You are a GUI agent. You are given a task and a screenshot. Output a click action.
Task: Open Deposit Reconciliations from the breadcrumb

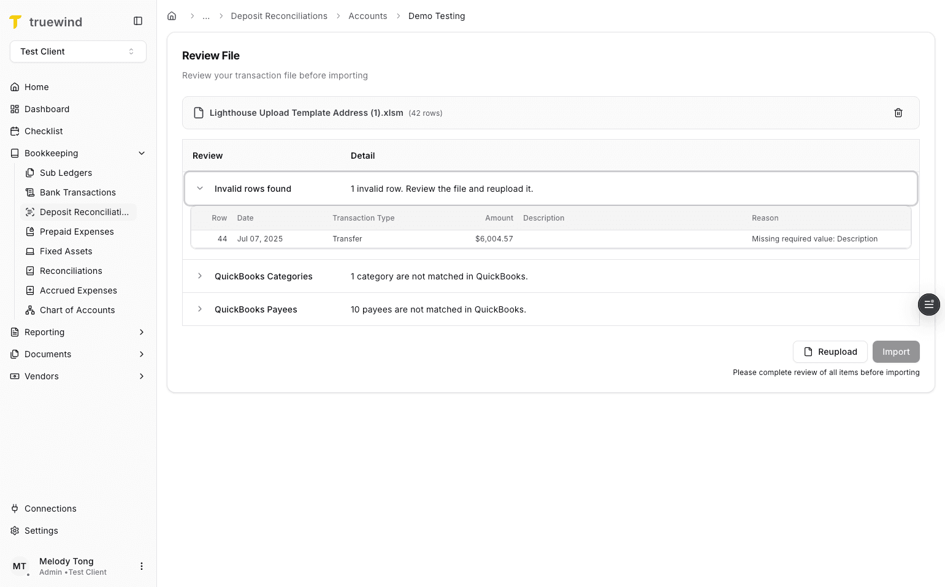point(279,16)
